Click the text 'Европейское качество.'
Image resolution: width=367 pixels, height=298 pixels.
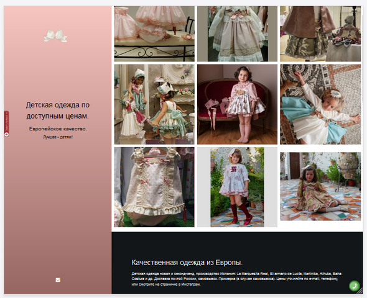58,129
